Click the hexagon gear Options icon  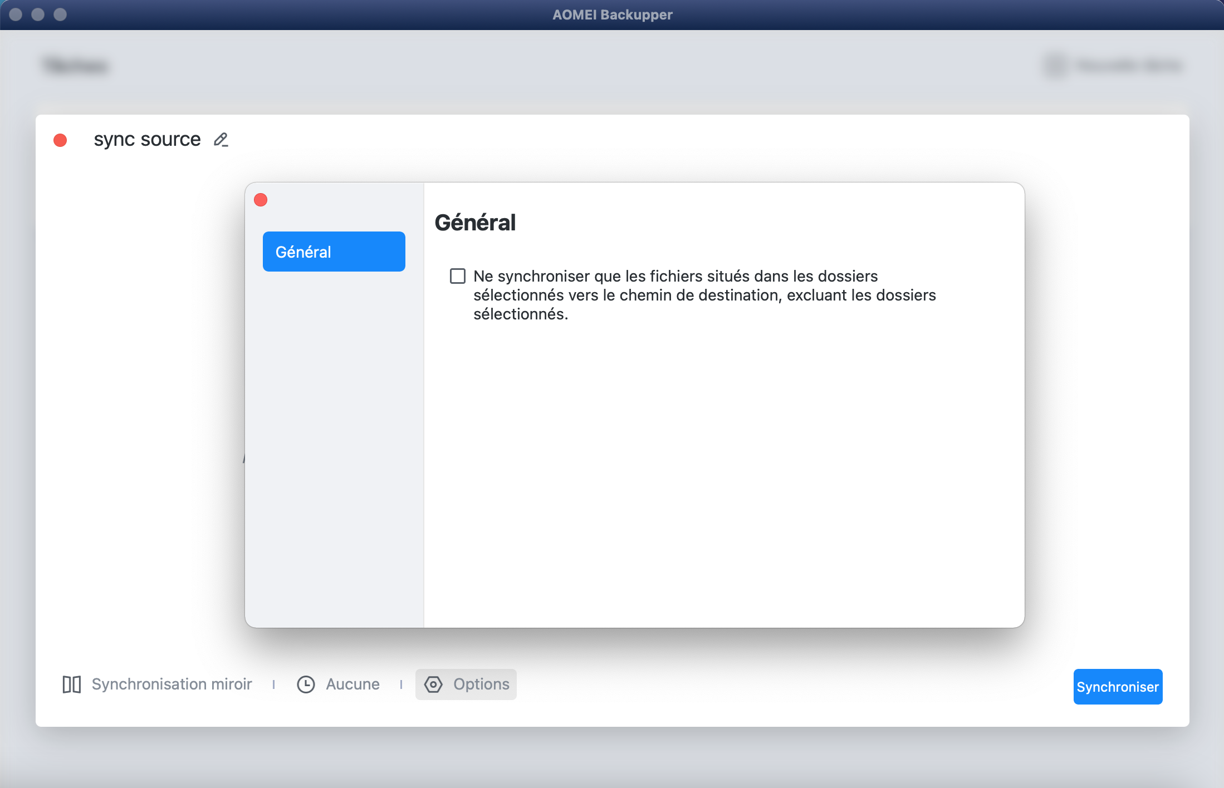(x=433, y=684)
